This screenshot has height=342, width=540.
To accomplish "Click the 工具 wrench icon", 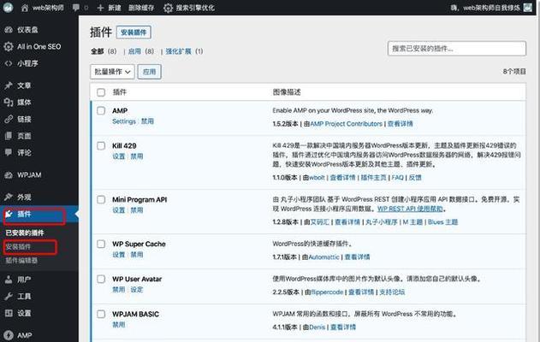I will pos(9,296).
